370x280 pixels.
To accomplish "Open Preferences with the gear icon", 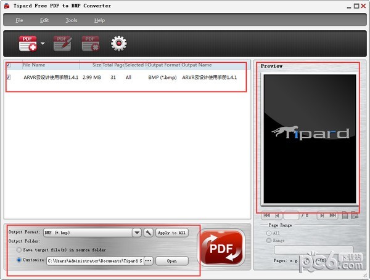I will coord(118,43).
